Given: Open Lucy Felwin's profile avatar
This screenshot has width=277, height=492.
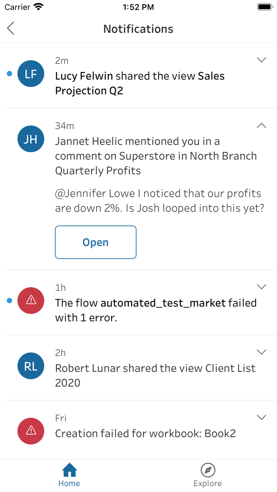Looking at the screenshot, I should coord(30,74).
